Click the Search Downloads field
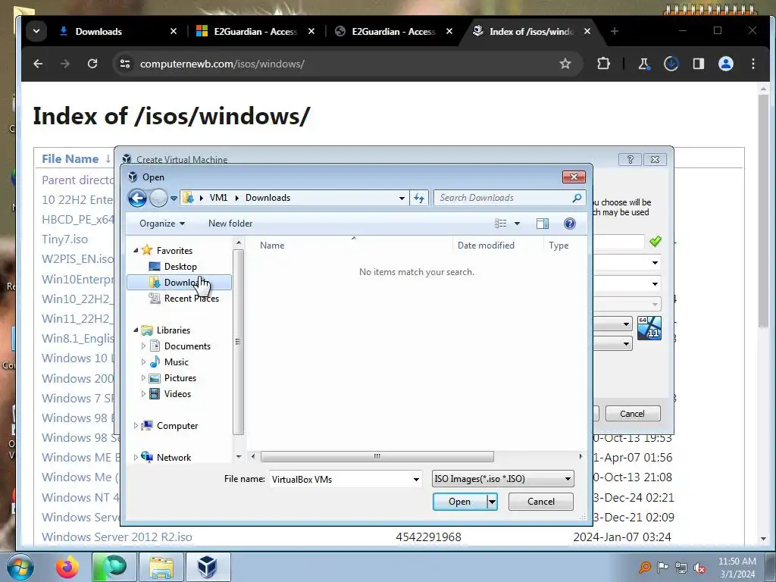Viewport: 776px width, 582px height. click(503, 198)
